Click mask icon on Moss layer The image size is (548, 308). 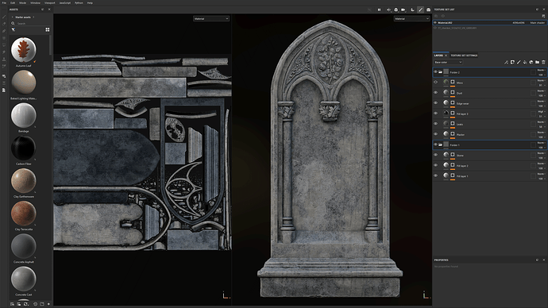(453, 83)
